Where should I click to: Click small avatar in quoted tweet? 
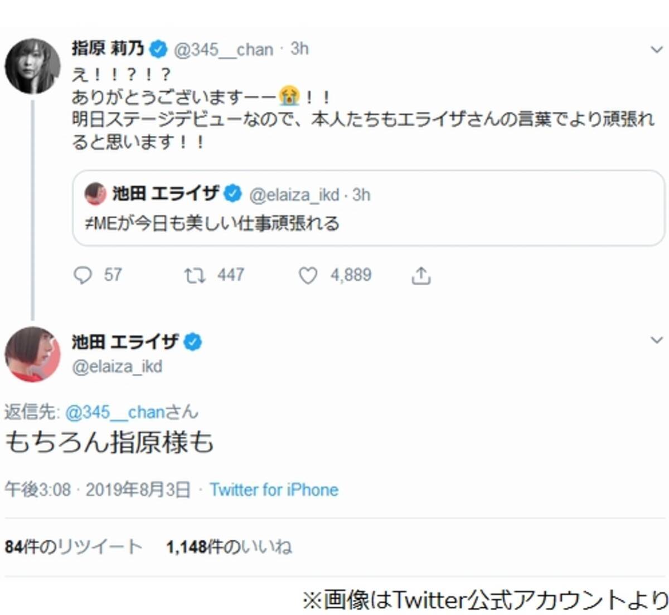point(95,193)
